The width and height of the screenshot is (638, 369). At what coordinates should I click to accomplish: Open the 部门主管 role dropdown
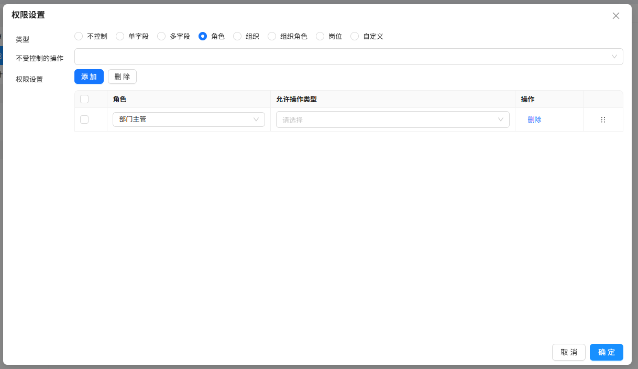(189, 120)
